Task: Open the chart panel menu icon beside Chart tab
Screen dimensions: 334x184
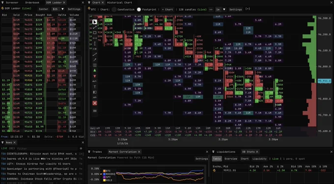Action: click(x=89, y=2)
